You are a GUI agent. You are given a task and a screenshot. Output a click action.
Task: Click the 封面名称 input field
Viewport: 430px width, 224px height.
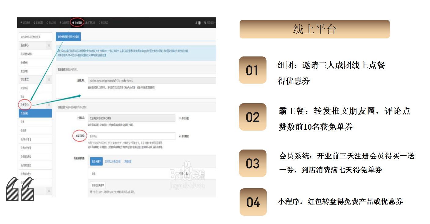click(x=132, y=118)
